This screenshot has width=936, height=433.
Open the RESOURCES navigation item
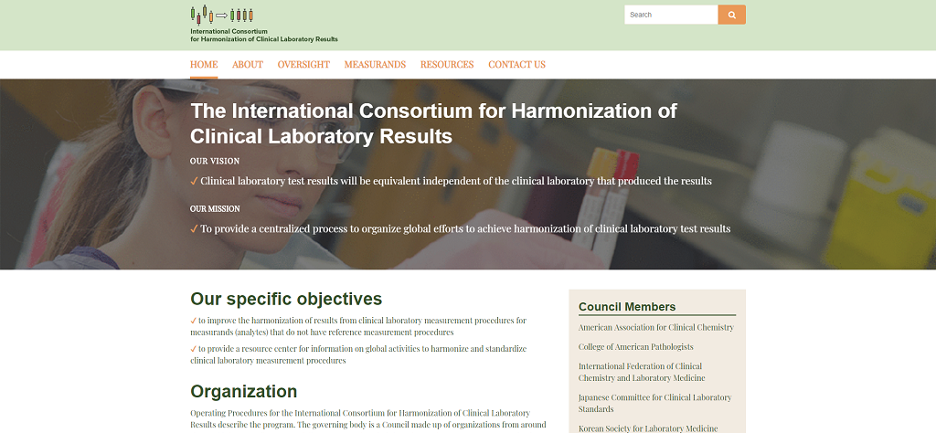[447, 65]
